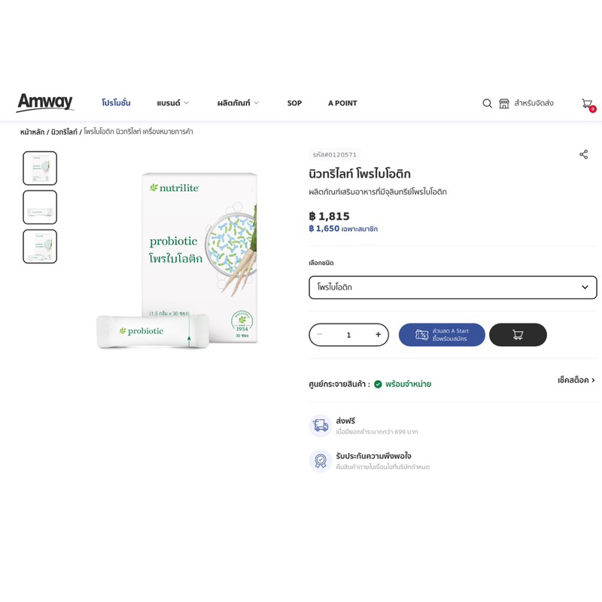Go to นิวทริไลท์ breadcrumb

click(x=64, y=132)
